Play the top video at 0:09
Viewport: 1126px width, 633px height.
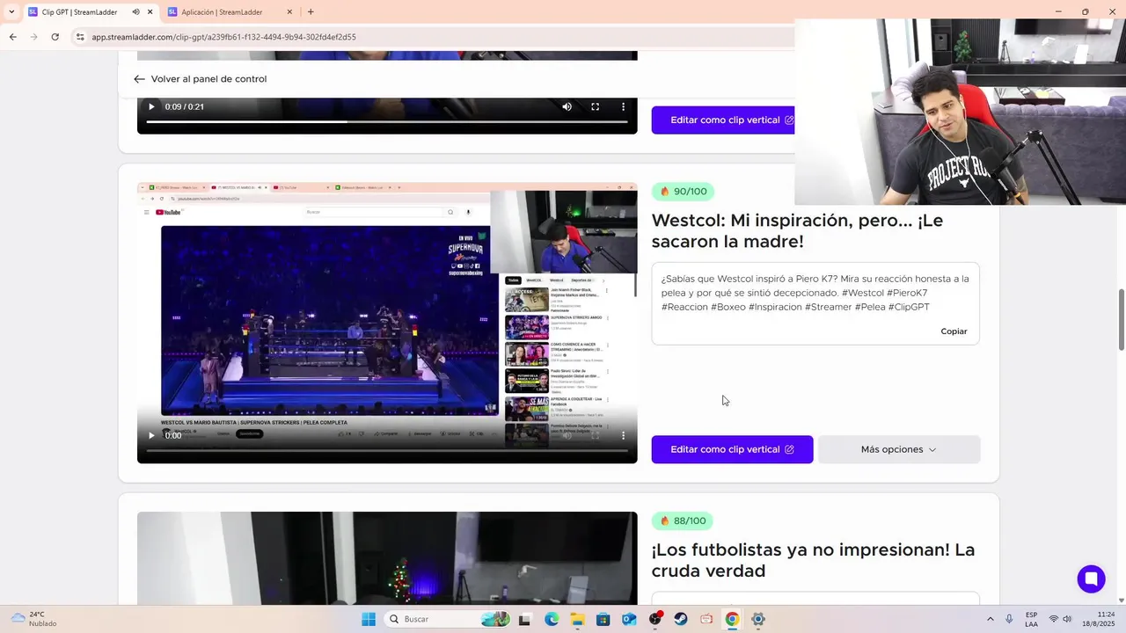pyautogui.click(x=151, y=106)
